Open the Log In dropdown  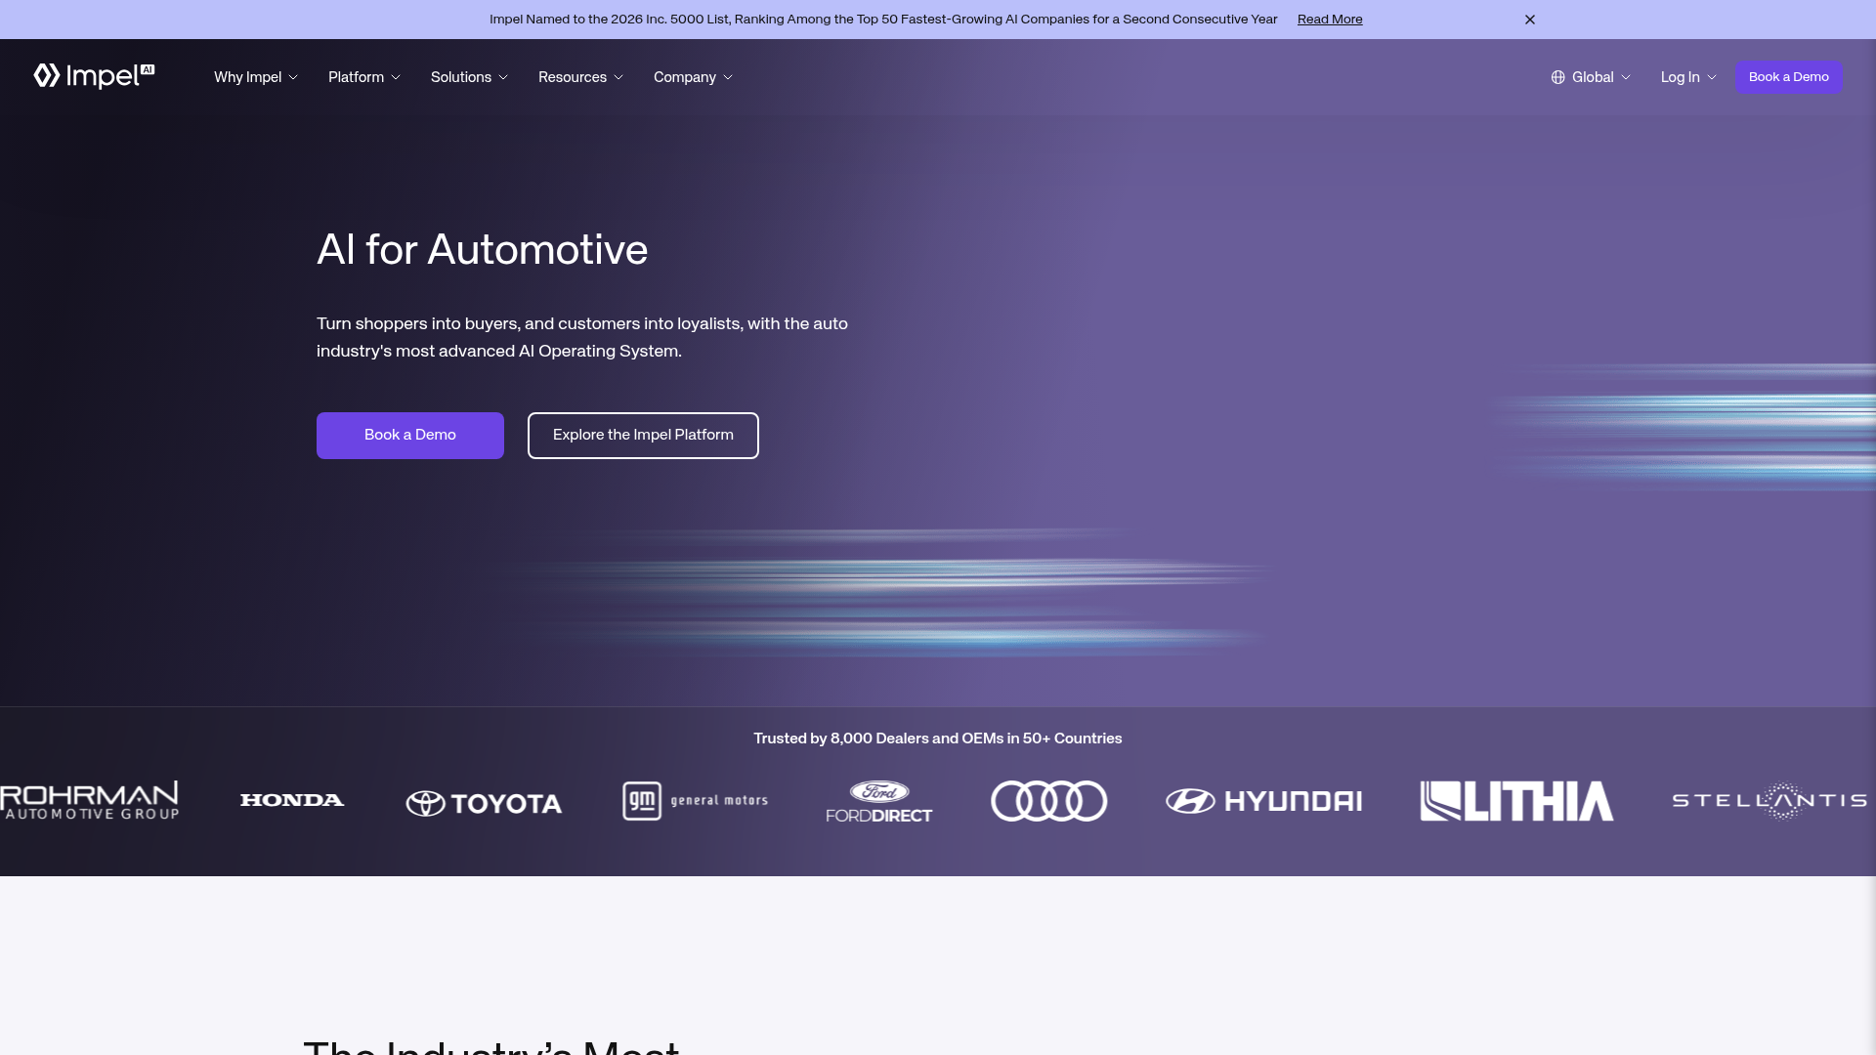1688,77
